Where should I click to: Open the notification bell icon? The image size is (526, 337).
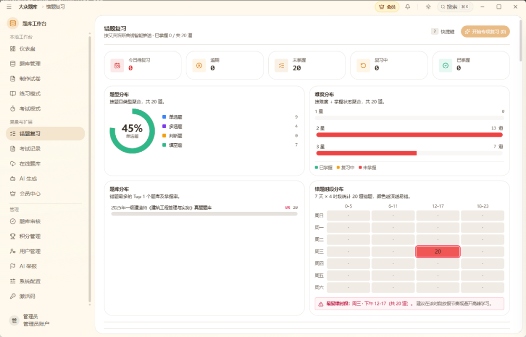tap(408, 7)
